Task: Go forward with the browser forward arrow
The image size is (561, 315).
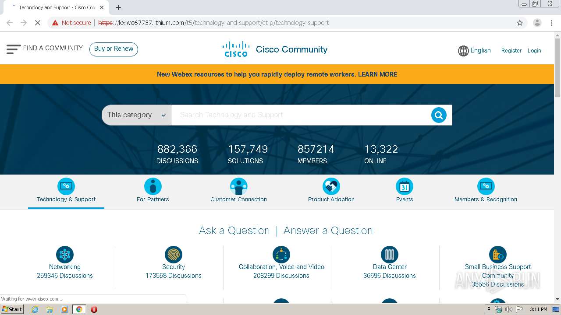Action: 24,23
